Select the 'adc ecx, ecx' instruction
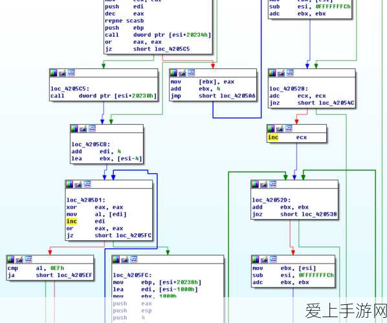Image resolution: width=387 pixels, height=323 pixels. click(298, 96)
